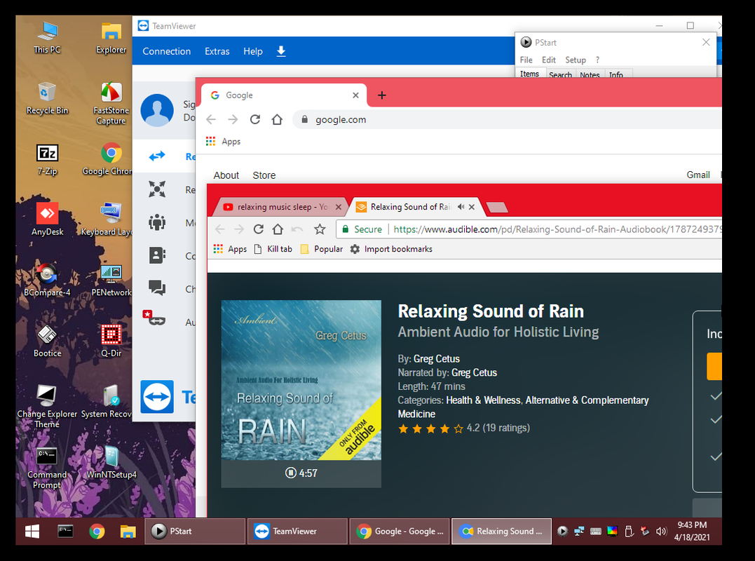The width and height of the screenshot is (755, 561).
Task: Open the Gmail link on Google page
Action: point(698,175)
